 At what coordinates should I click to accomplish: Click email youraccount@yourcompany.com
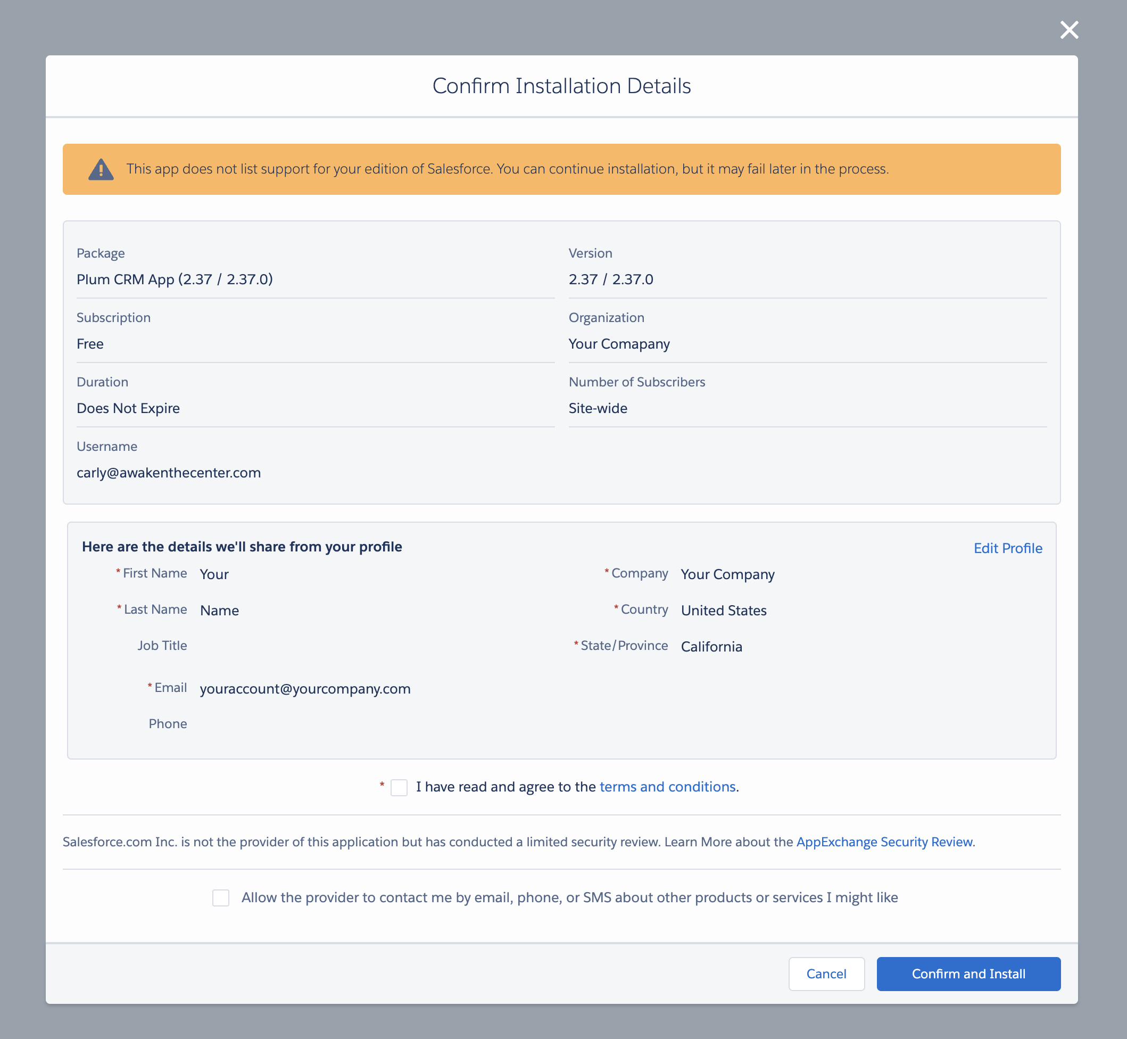click(305, 689)
